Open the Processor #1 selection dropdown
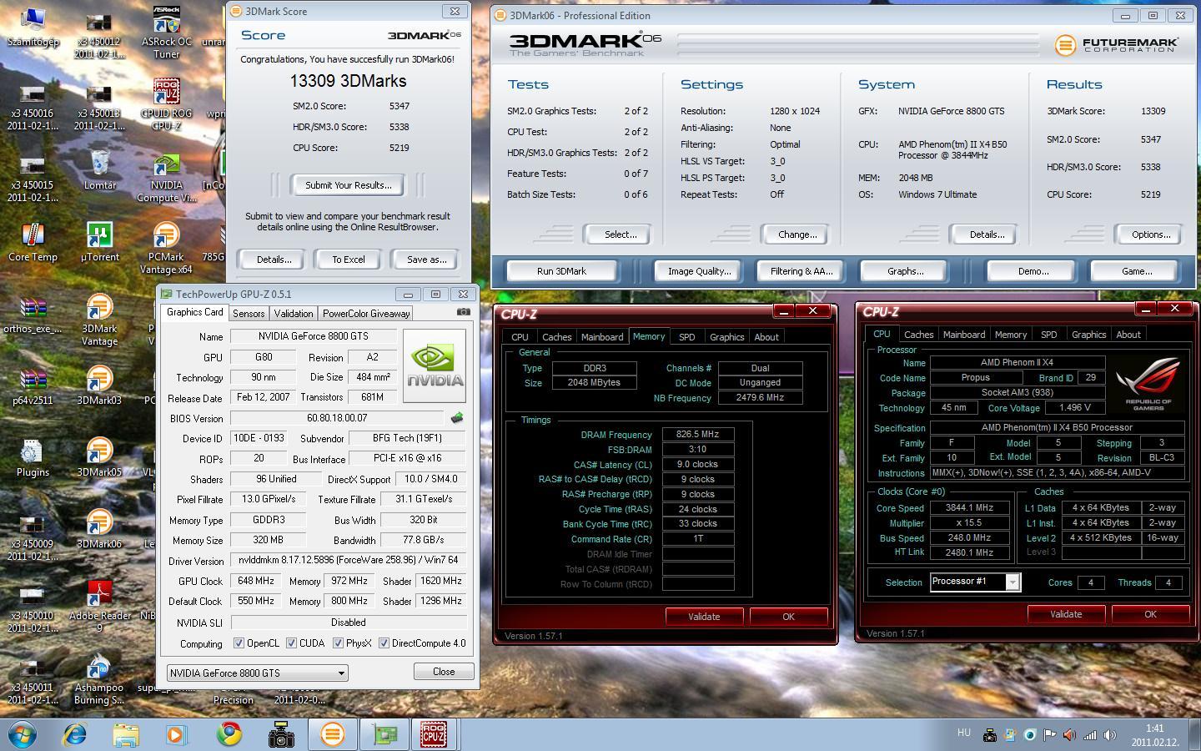The width and height of the screenshot is (1201, 751). [975, 582]
